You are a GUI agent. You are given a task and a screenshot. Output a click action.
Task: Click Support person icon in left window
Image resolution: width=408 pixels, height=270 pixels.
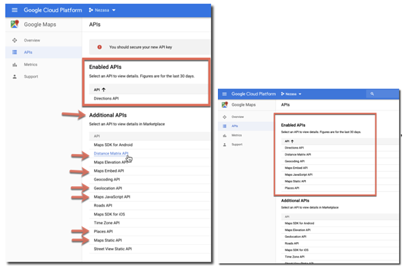(14, 76)
